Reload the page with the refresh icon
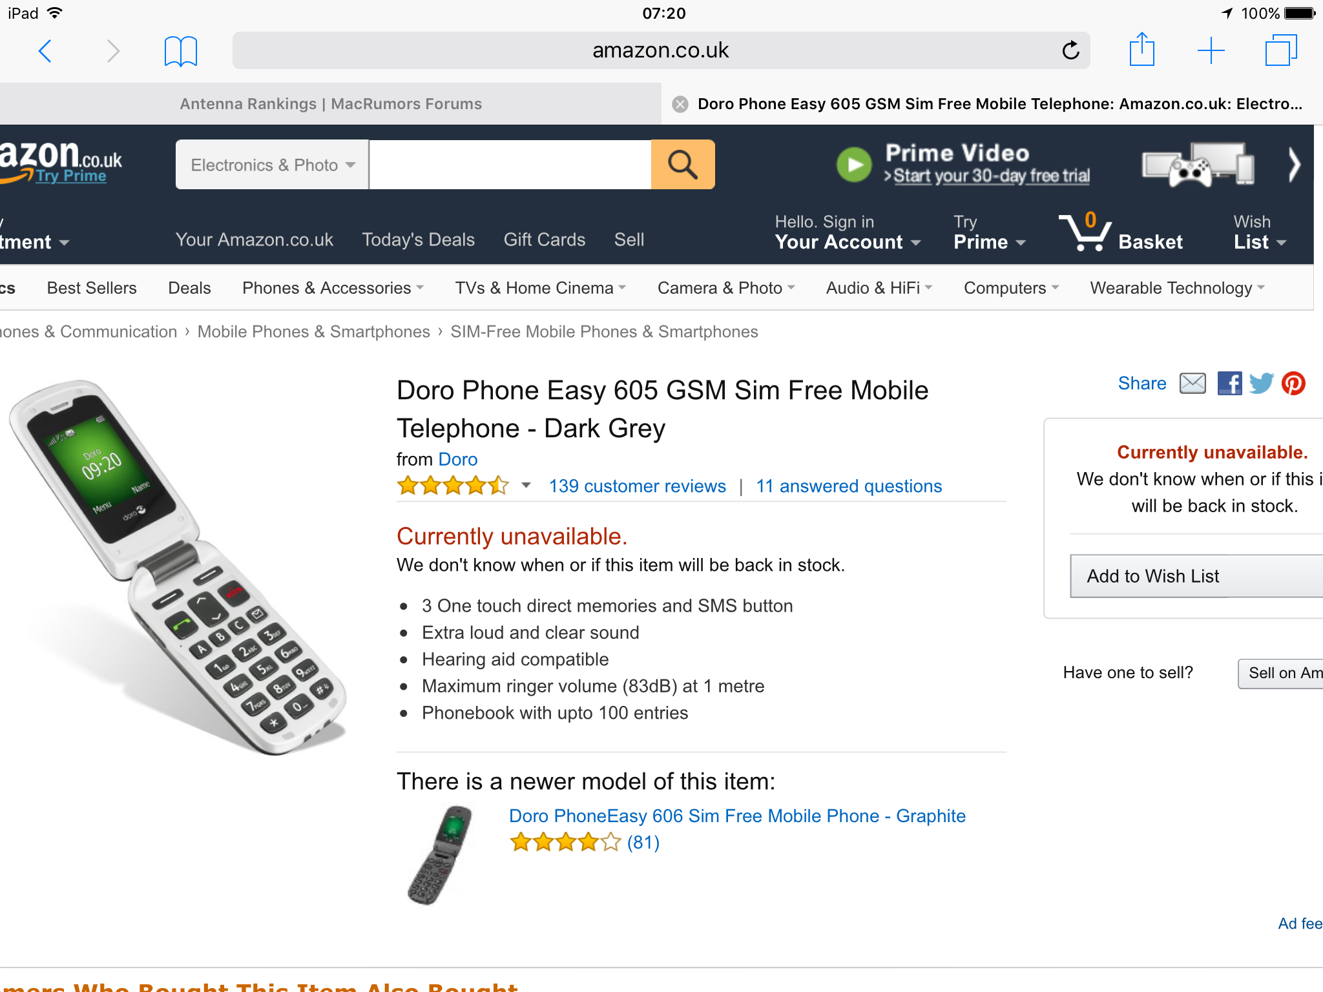This screenshot has height=992, width=1323. point(1070,50)
